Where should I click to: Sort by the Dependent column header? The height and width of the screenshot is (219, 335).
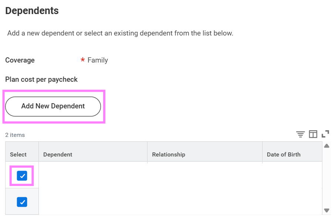(x=58, y=155)
